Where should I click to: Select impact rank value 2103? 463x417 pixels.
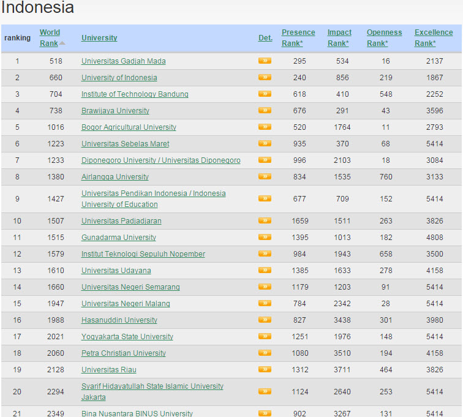(342, 160)
